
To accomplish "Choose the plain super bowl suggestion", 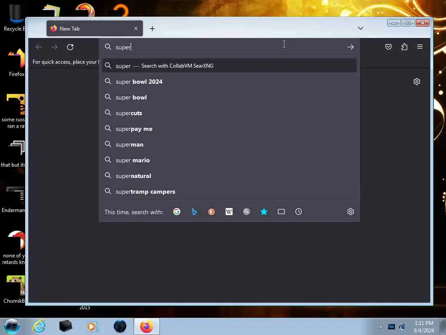I will coord(229,97).
